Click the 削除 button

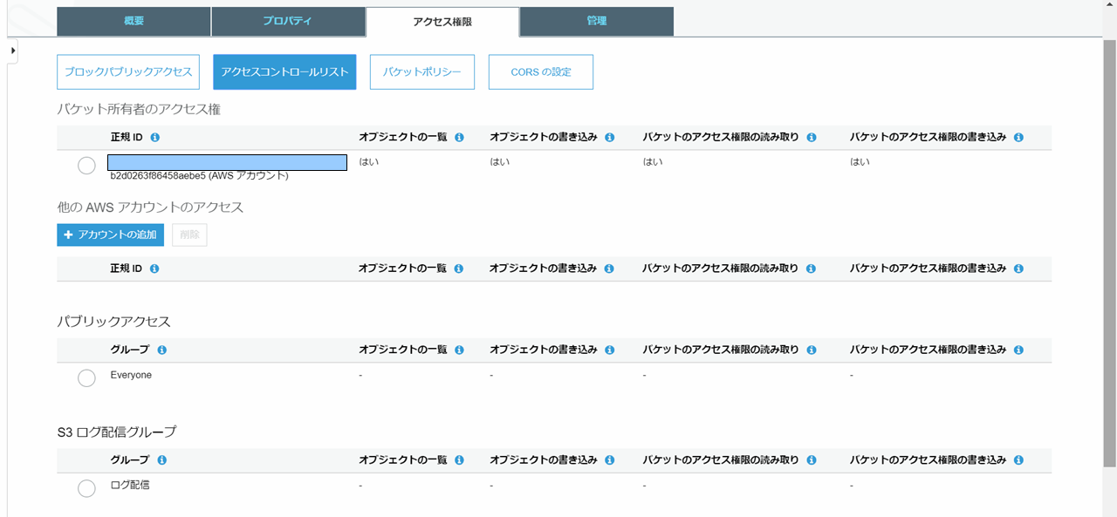[x=189, y=235]
